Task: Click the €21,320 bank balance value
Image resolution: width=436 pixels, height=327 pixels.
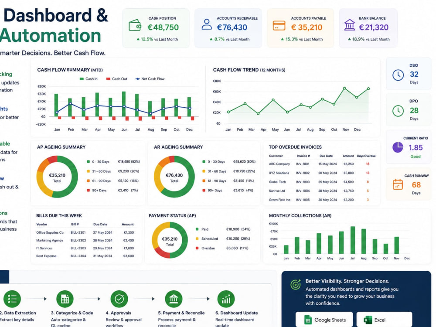Action: (x=374, y=27)
